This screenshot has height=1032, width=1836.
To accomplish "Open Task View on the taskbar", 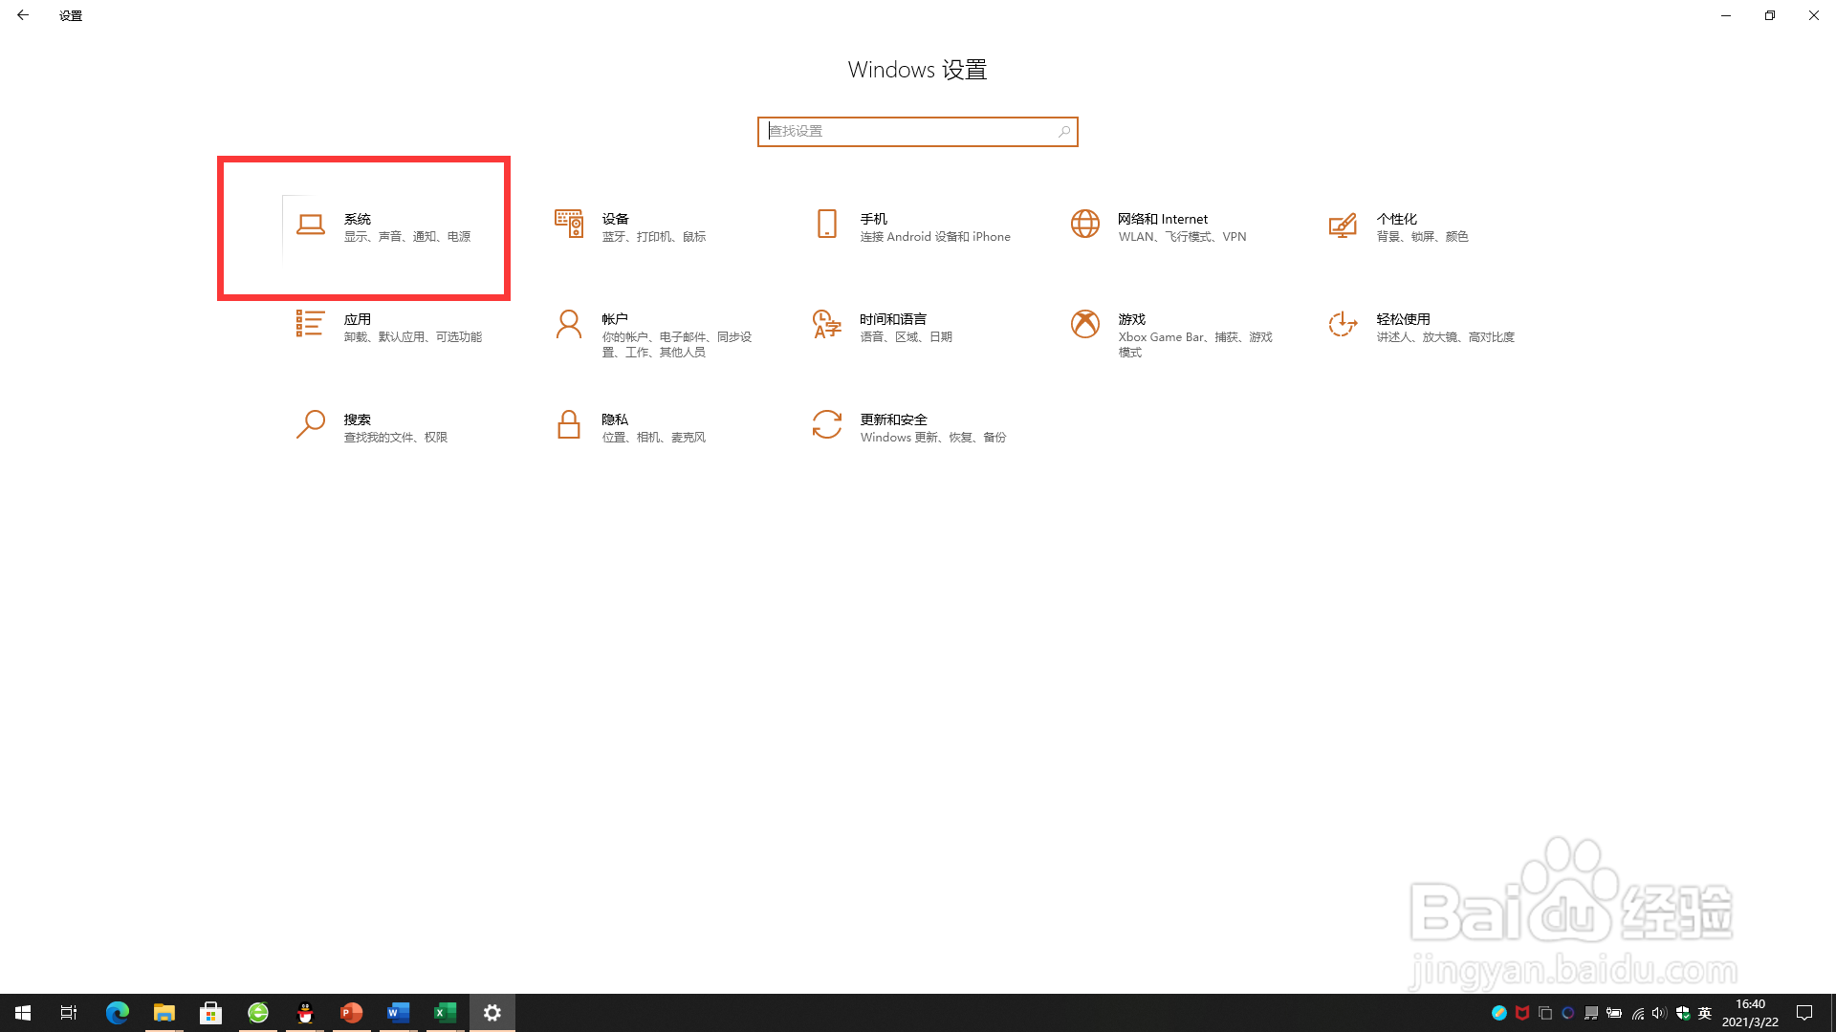I will pos(69,1013).
